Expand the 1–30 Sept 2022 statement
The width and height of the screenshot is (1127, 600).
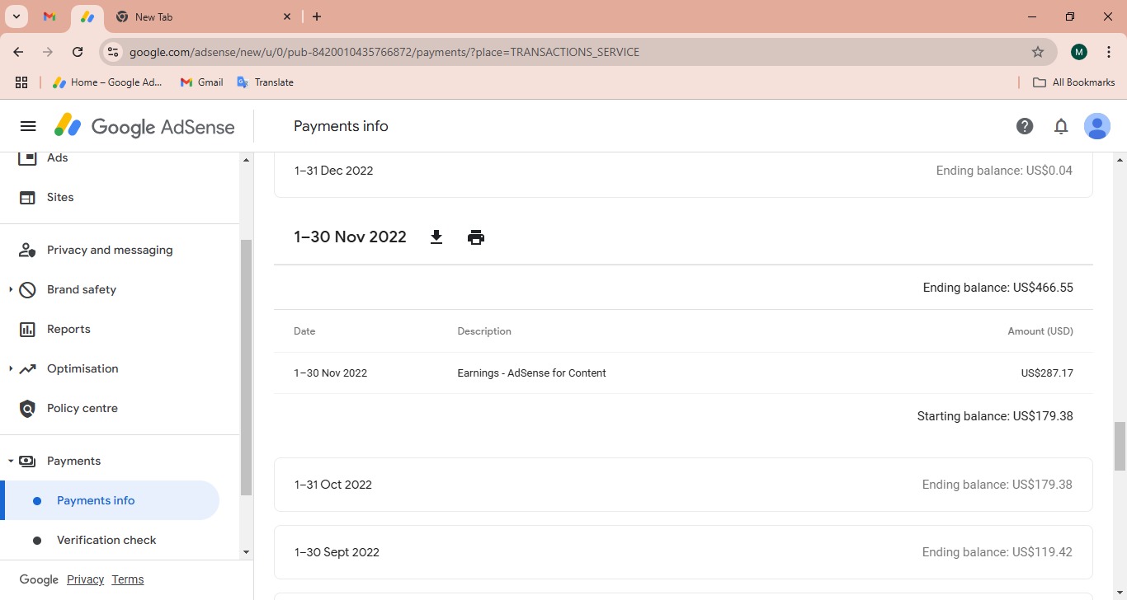click(683, 552)
